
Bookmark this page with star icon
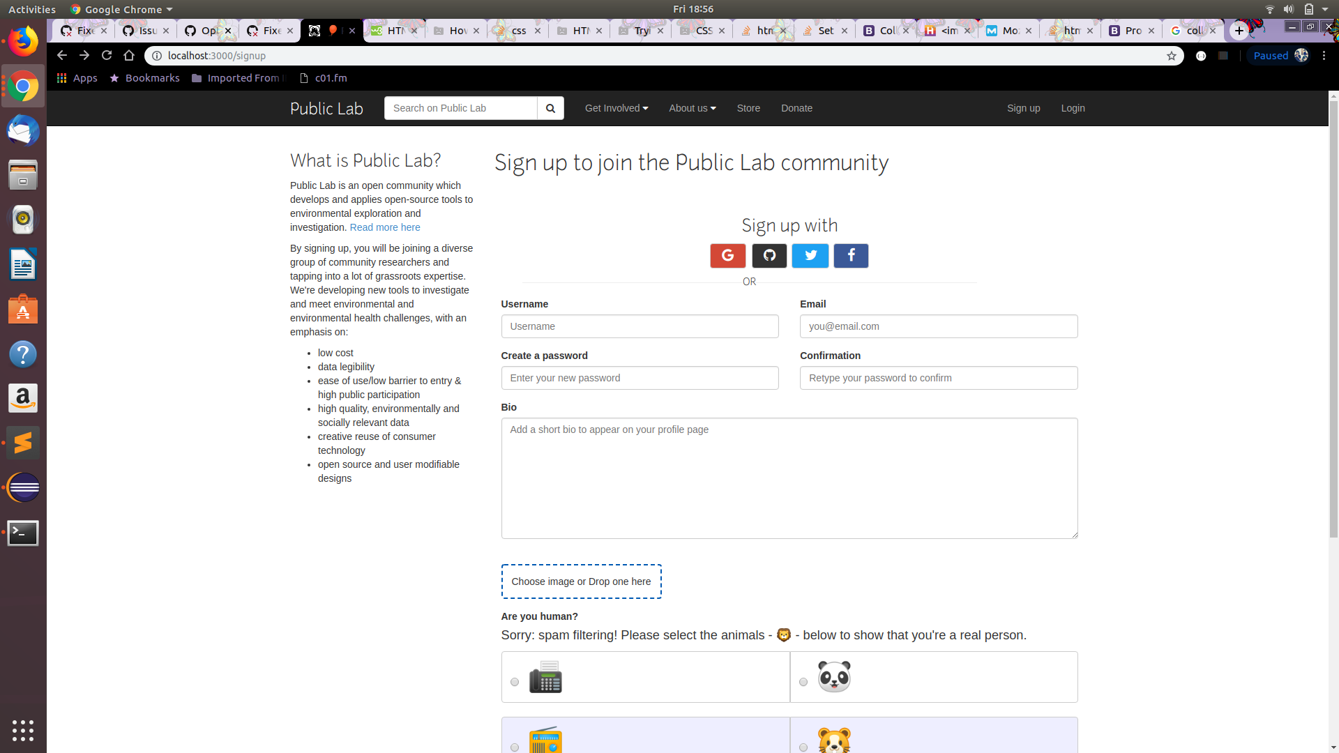pos(1172,56)
